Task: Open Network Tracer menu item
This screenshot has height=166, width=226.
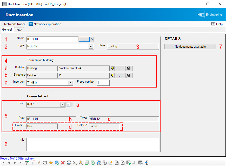Action: [15, 24]
